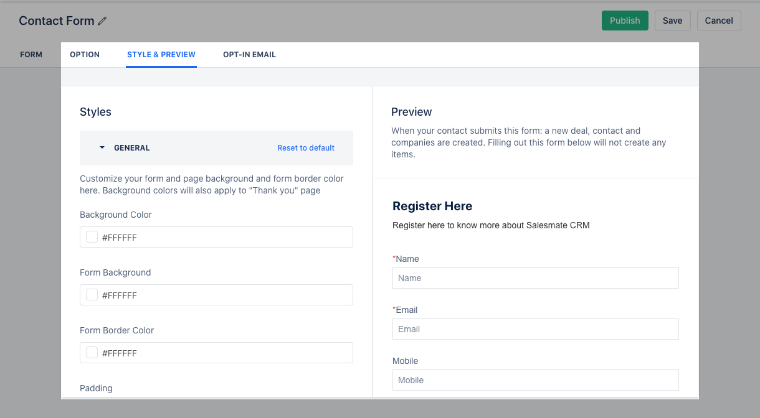Switch to the OPTION tab
Image resolution: width=760 pixels, height=418 pixels.
point(85,55)
